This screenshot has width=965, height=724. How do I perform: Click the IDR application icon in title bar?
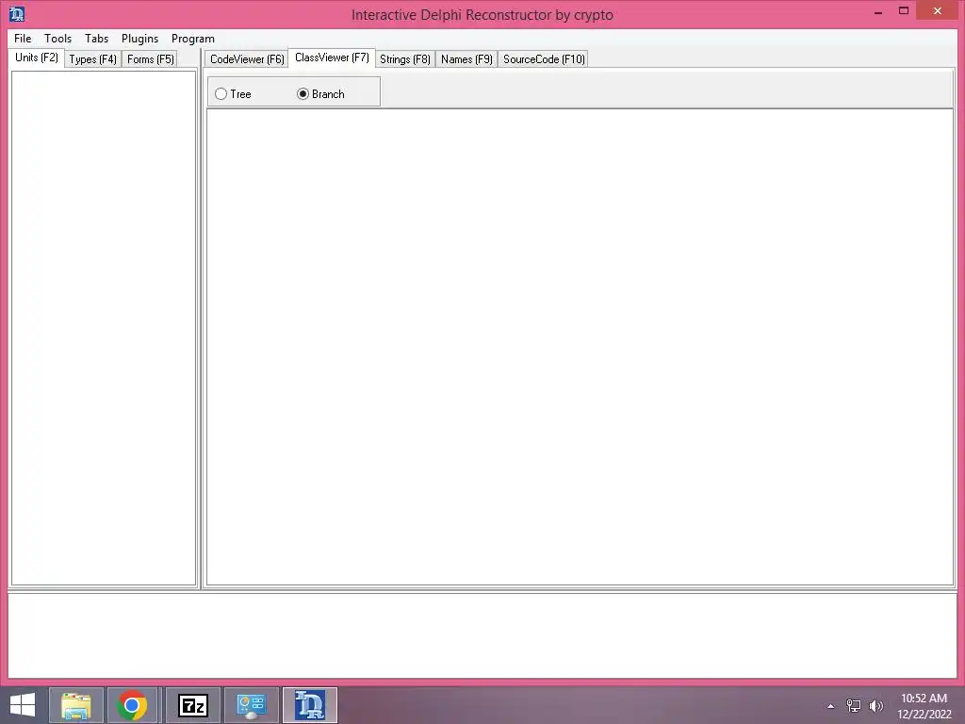coord(17,13)
